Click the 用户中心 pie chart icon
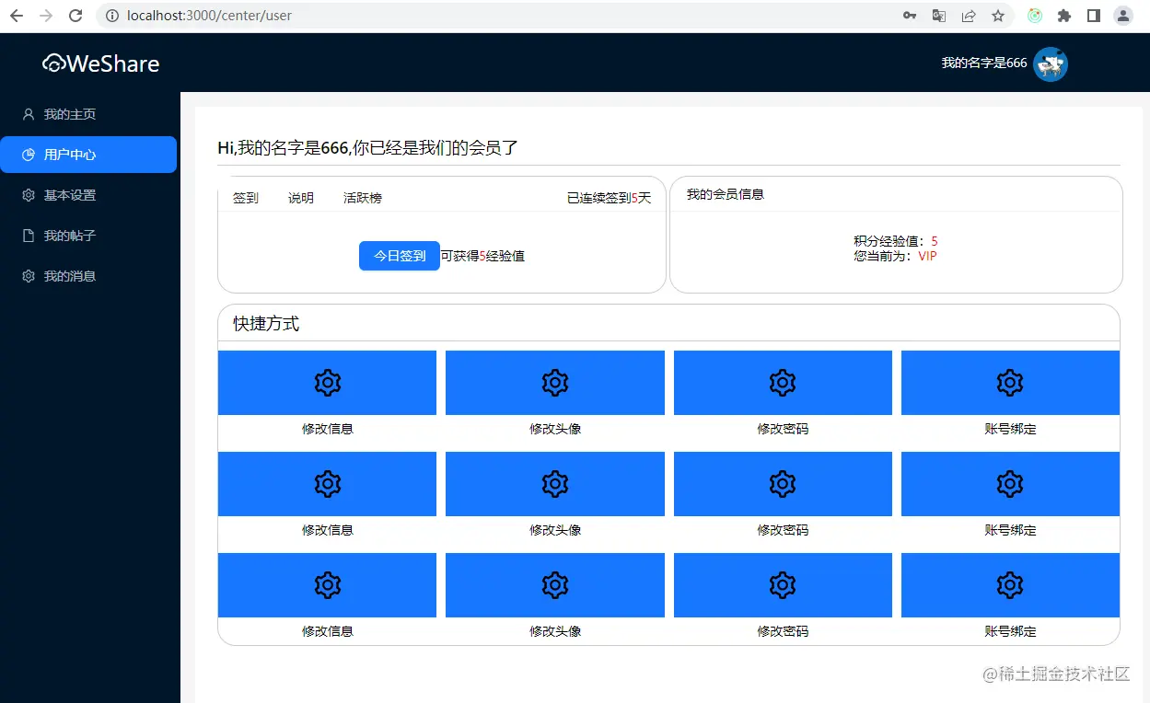 click(28, 155)
